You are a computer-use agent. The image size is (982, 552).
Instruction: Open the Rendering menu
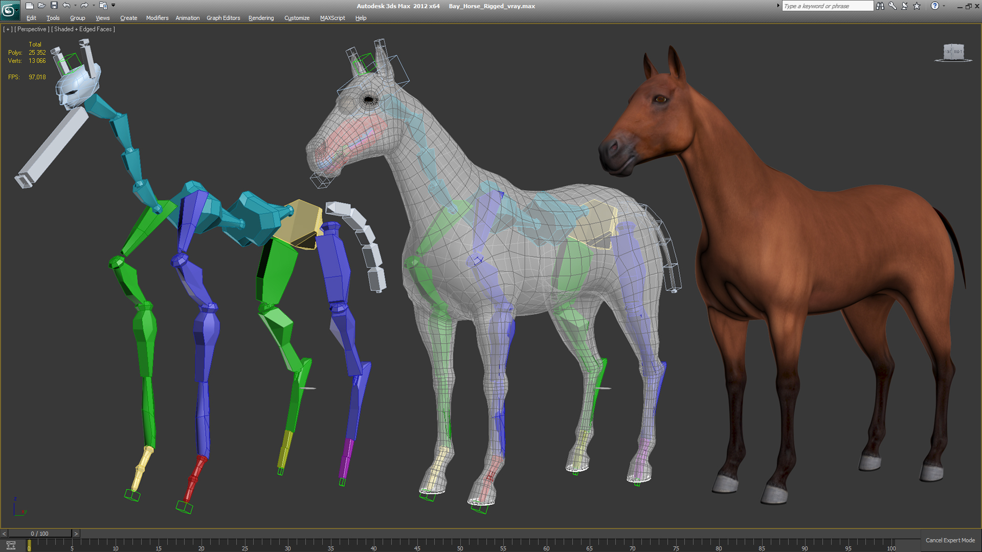coord(261,18)
